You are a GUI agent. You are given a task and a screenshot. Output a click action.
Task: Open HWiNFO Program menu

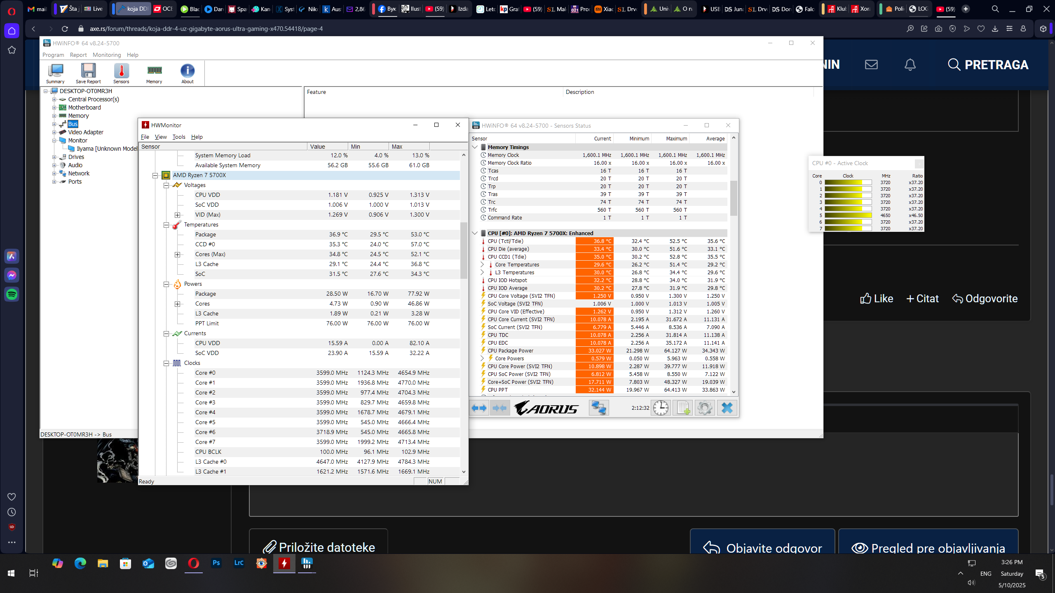pyautogui.click(x=53, y=55)
